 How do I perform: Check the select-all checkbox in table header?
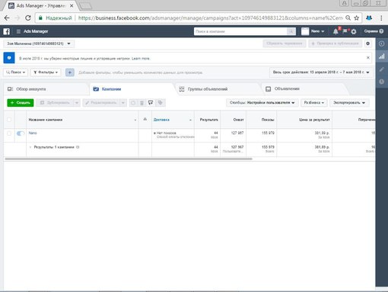coord(9,120)
